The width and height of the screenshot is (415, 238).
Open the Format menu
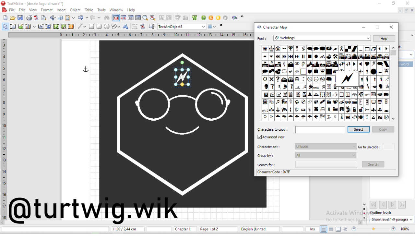tap(47, 10)
